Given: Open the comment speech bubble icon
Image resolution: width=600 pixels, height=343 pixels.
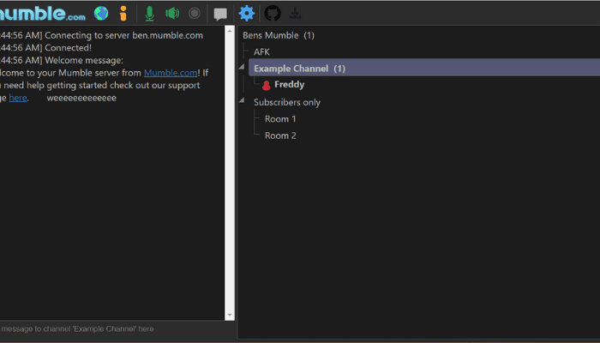Looking at the screenshot, I should 220,15.
